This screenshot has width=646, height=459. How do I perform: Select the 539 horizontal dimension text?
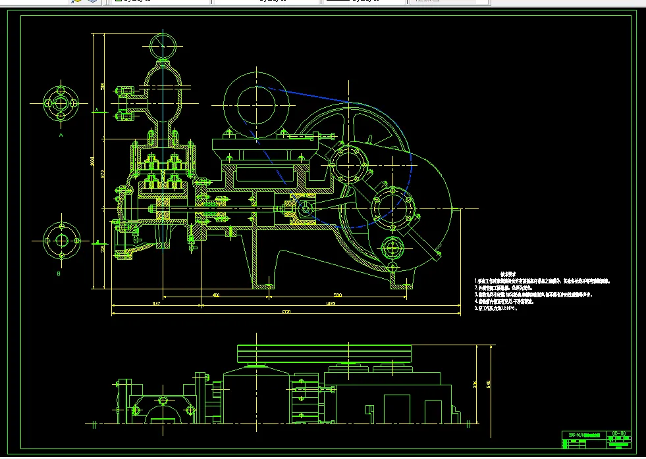click(x=338, y=295)
